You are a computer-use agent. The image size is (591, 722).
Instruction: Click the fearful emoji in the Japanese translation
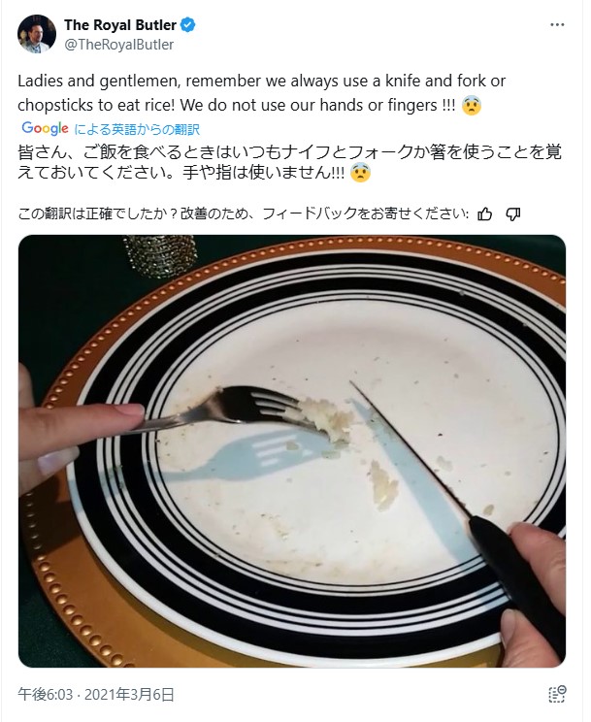pos(360,173)
